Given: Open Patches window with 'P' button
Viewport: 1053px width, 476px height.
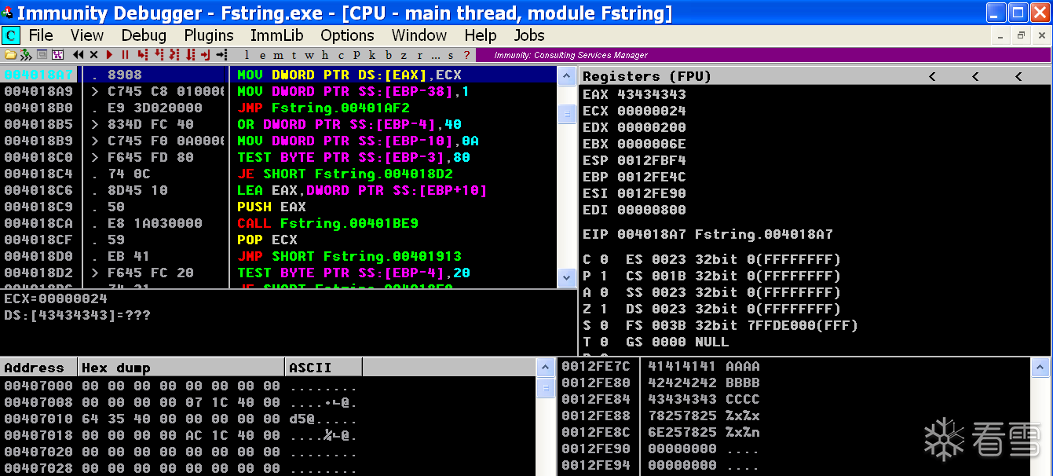Looking at the screenshot, I should pyautogui.click(x=356, y=55).
